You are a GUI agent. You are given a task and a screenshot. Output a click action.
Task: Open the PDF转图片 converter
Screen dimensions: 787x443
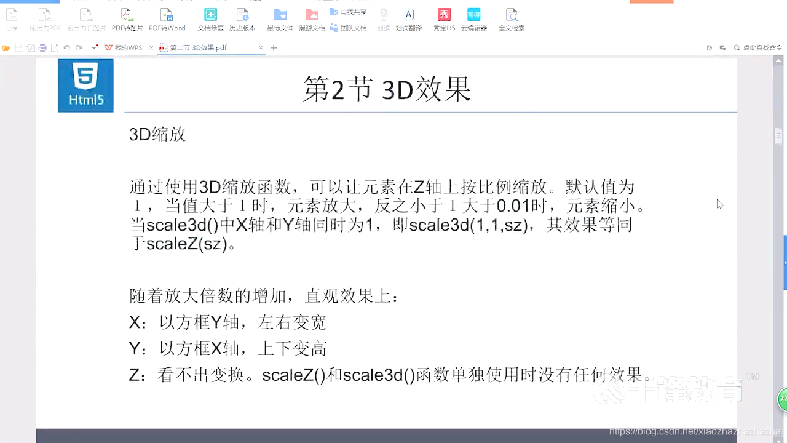point(127,19)
